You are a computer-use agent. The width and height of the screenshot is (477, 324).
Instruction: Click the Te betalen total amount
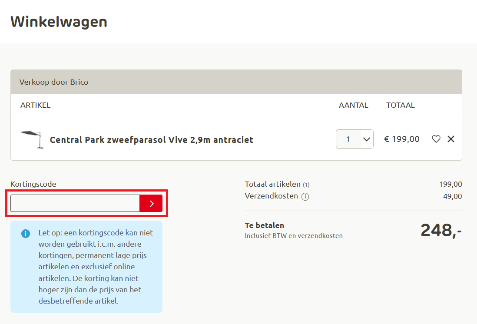tap(441, 231)
